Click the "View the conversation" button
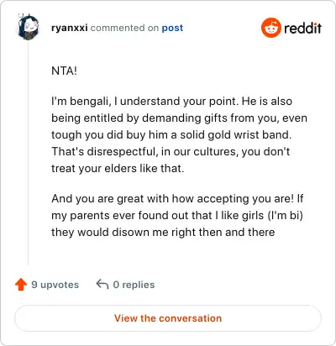 pos(168,318)
